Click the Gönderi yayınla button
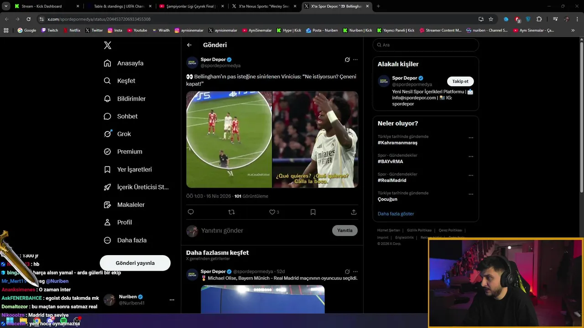584x328 pixels. pos(135,263)
